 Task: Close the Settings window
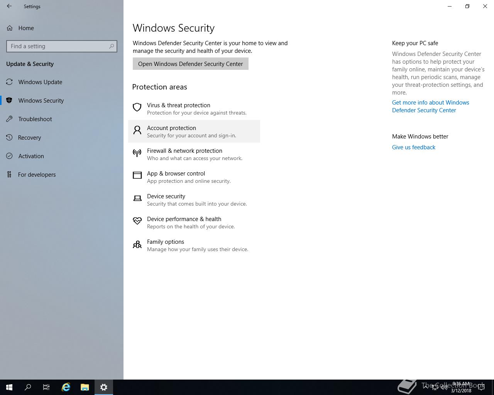[485, 6]
